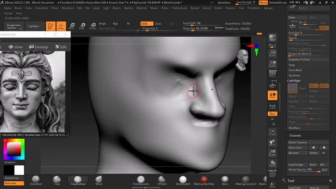Open the Select Camera dropdown

point(308,142)
